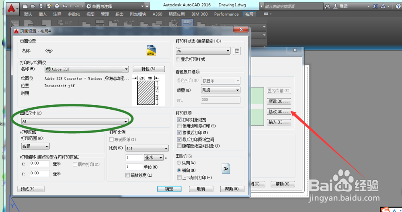Toggle 使用透明度打印 checkbox
Screen dimensions: 402x212
(x=179, y=126)
